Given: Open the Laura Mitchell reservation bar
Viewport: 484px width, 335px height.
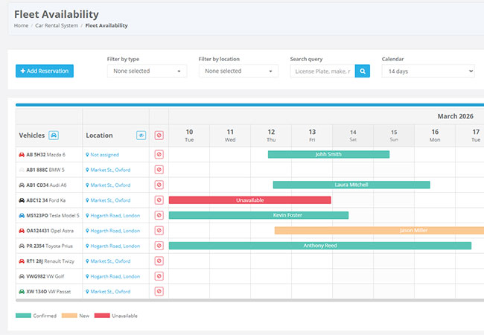Looking at the screenshot, I should pyautogui.click(x=351, y=185).
